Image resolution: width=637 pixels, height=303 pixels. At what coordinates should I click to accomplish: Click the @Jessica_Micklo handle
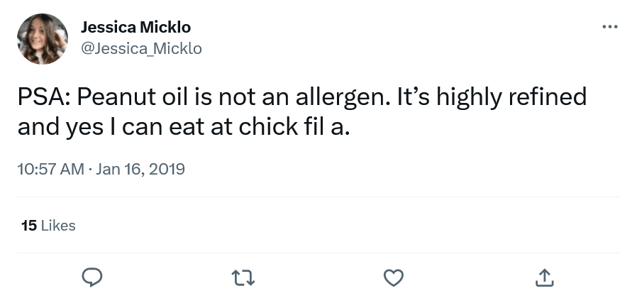point(141,48)
